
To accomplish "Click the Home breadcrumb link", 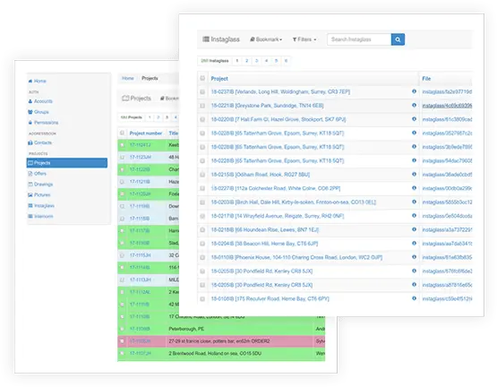I will point(128,78).
